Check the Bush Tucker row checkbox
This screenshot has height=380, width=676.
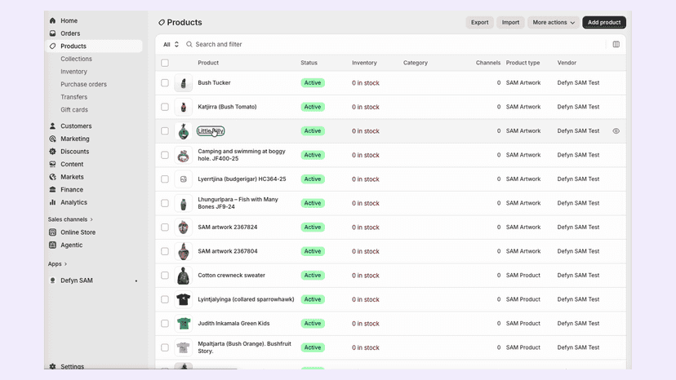pos(165,82)
